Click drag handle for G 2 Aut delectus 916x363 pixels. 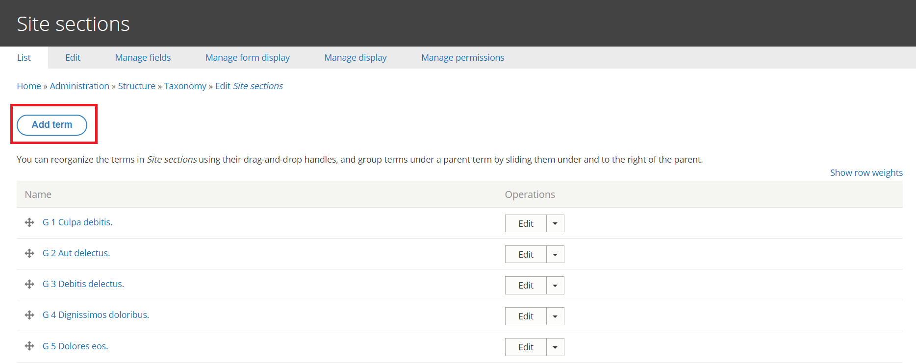click(x=29, y=253)
